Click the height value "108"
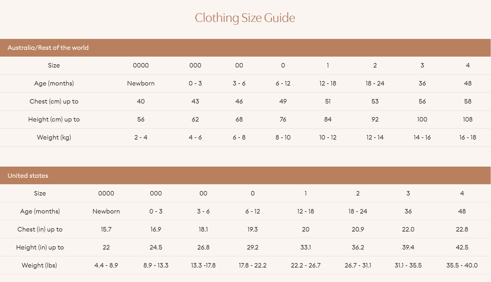Viewport: 491px width, 282px height. pos(468,119)
